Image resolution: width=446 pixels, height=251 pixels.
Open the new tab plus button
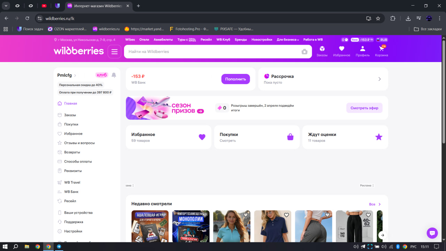pyautogui.click(x=138, y=6)
